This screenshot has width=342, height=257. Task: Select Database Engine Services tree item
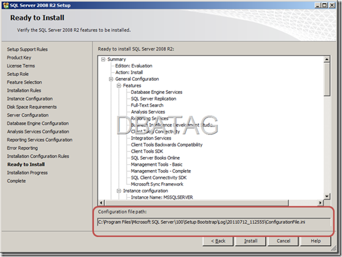pos(156,92)
